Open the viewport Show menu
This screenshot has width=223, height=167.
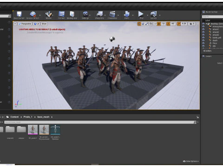[44, 24]
